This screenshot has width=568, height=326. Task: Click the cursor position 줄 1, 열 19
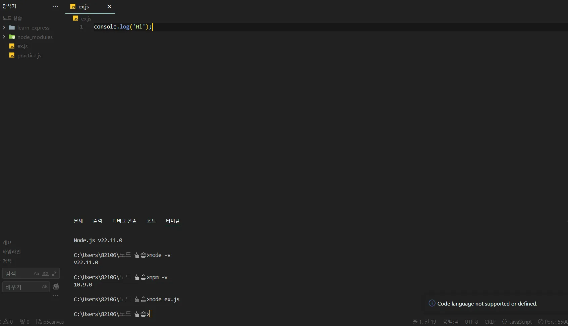(x=424, y=322)
